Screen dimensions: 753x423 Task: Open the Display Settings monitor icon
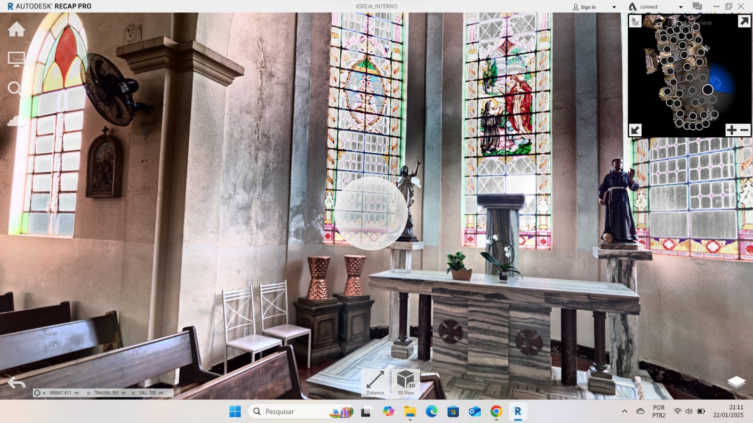pyautogui.click(x=16, y=59)
